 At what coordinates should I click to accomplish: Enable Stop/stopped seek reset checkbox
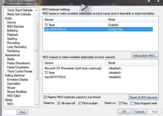tap(132, 103)
